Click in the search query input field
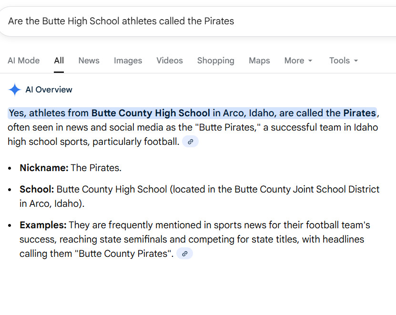This screenshot has height=315, width=396. click(x=191, y=21)
